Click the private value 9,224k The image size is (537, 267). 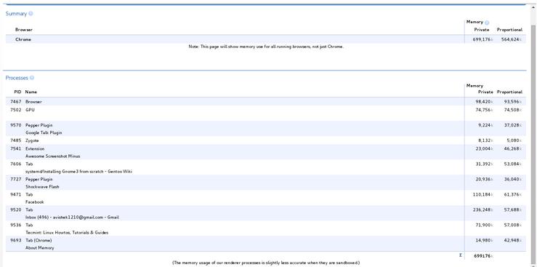coord(485,125)
